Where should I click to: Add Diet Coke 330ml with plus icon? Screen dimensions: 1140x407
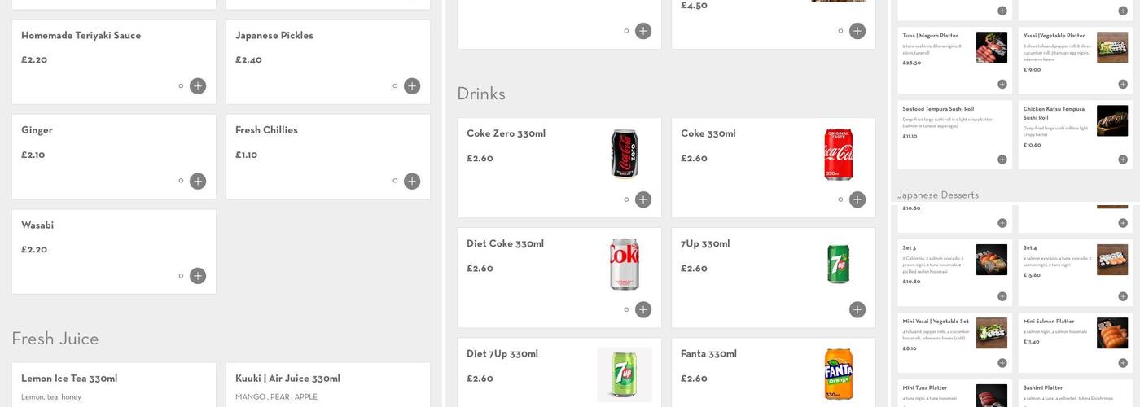pyautogui.click(x=643, y=309)
